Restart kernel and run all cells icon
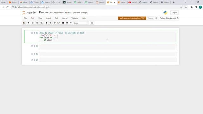Viewport: 203px width, 114px height. tap(71, 23)
